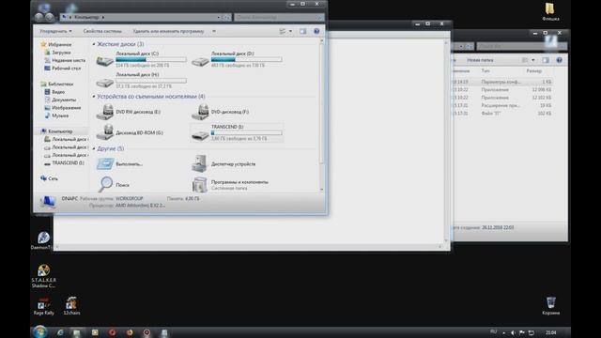The height and width of the screenshot is (338, 601).
Task: Select Рабочий стол in the navigation pane
Action: 63,69
